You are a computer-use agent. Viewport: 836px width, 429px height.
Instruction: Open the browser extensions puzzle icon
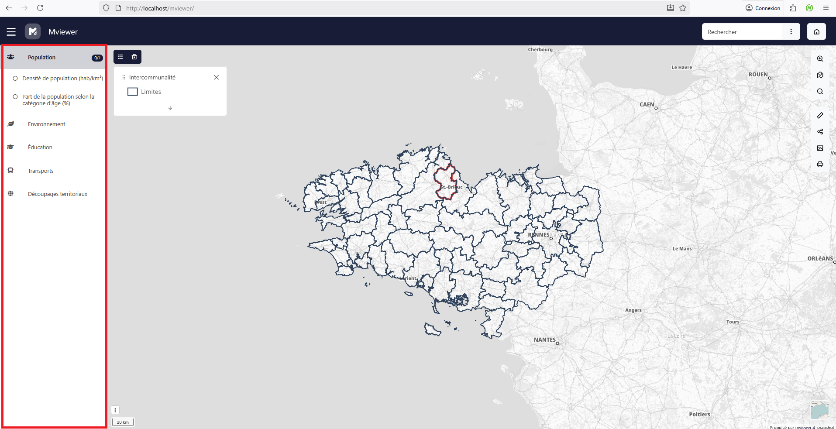point(793,8)
